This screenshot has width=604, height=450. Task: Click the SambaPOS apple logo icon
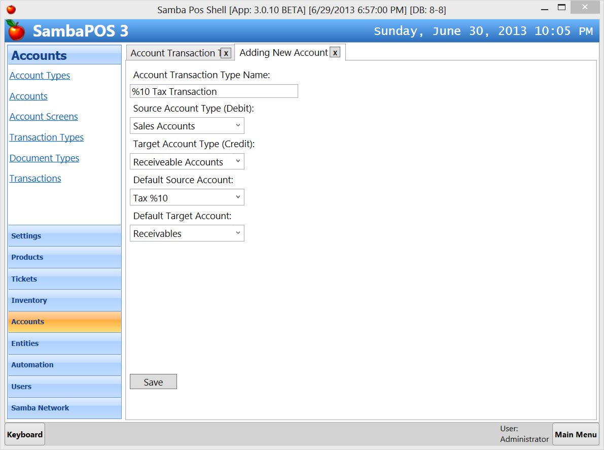tap(15, 30)
